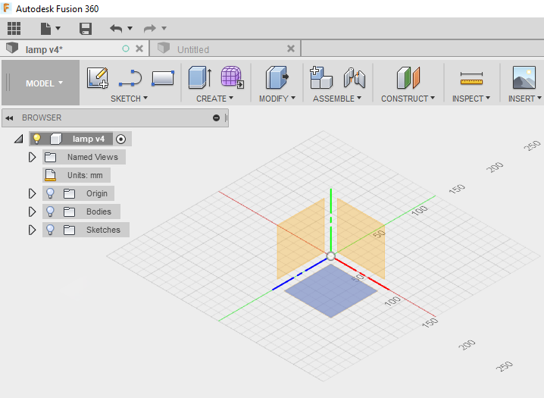The image size is (544, 398).
Task: Expand the Origin folder
Action: click(x=32, y=193)
